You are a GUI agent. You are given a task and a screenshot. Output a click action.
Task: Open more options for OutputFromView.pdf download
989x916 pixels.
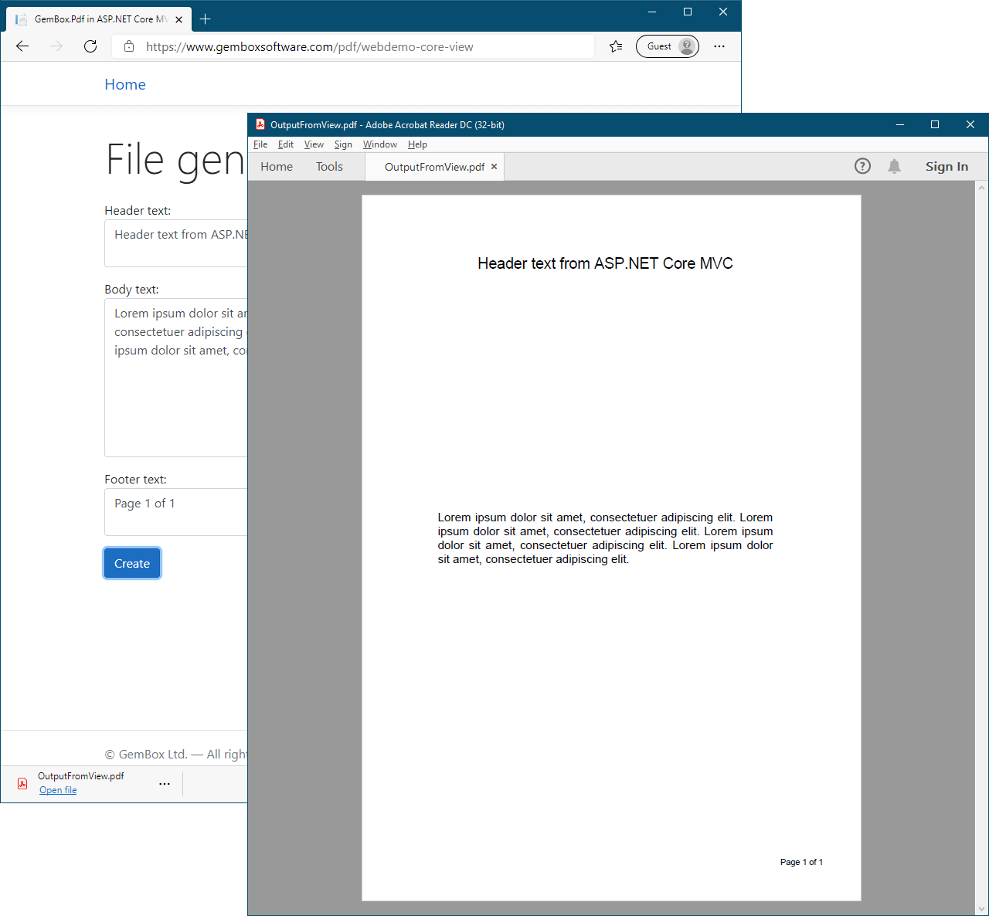click(165, 783)
